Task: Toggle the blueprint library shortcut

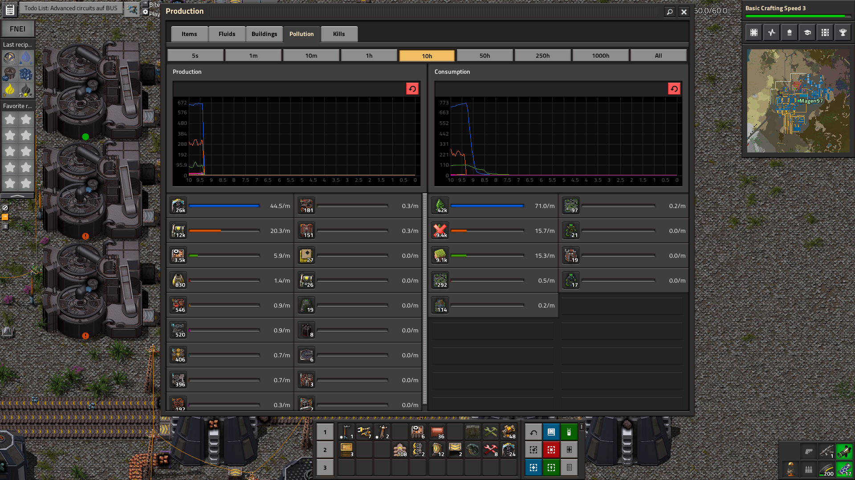Action: 754,32
